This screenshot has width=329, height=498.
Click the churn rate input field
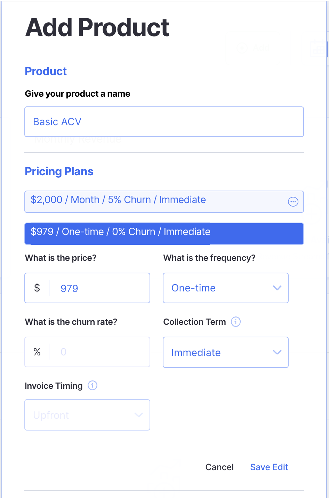click(101, 352)
